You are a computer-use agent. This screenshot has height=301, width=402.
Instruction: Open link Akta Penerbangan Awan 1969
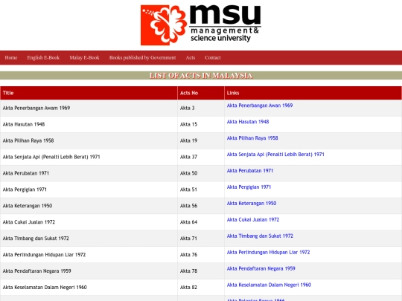coord(260,106)
